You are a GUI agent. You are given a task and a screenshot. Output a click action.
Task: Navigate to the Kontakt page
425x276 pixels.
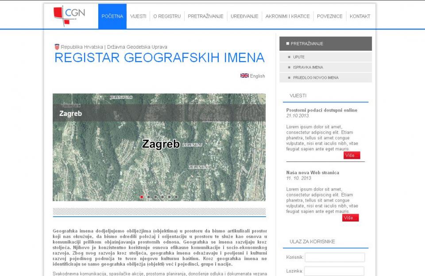pos(359,16)
